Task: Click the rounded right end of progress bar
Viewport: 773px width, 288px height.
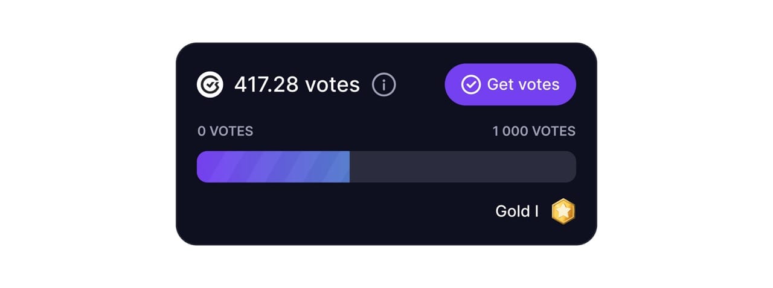Action: [x=571, y=167]
